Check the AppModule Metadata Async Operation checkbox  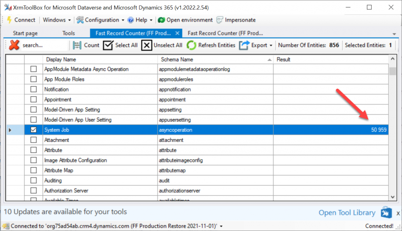(x=34, y=69)
